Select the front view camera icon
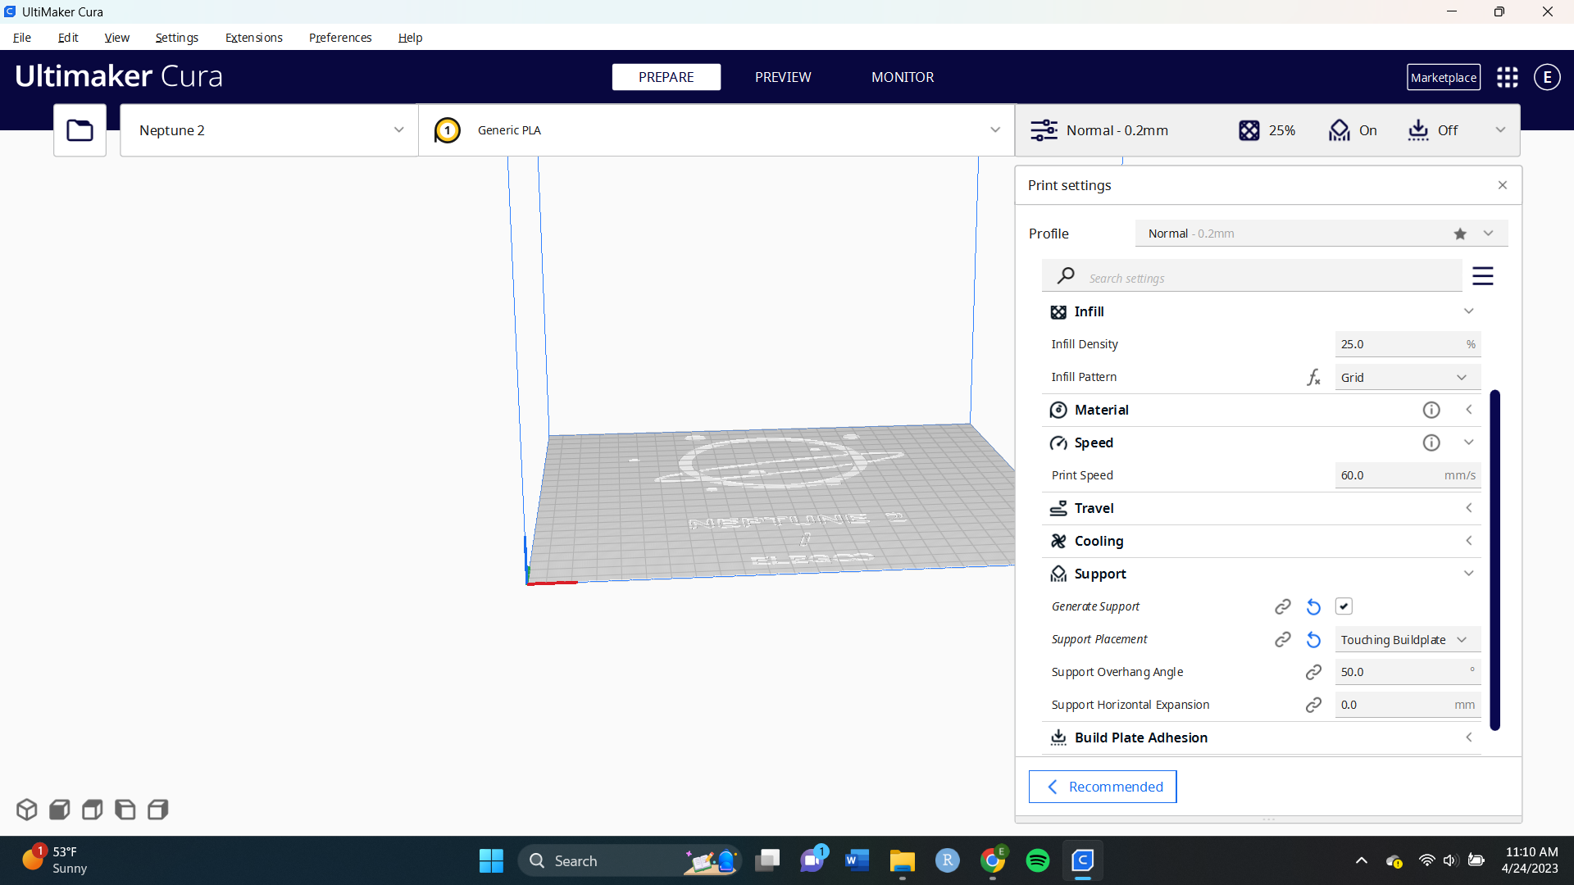The width and height of the screenshot is (1574, 885). pos(59,810)
